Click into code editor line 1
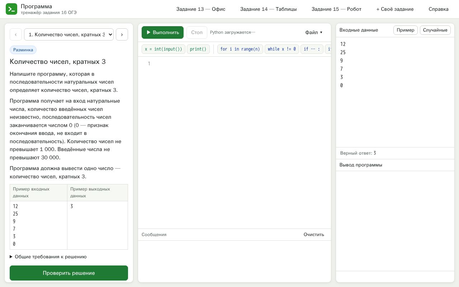This screenshot has width=459, height=287. coord(240,63)
